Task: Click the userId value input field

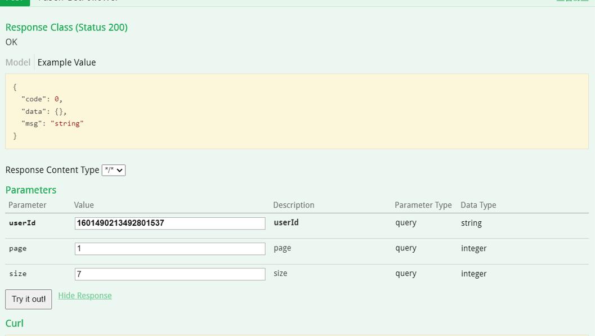Action: tap(170, 223)
